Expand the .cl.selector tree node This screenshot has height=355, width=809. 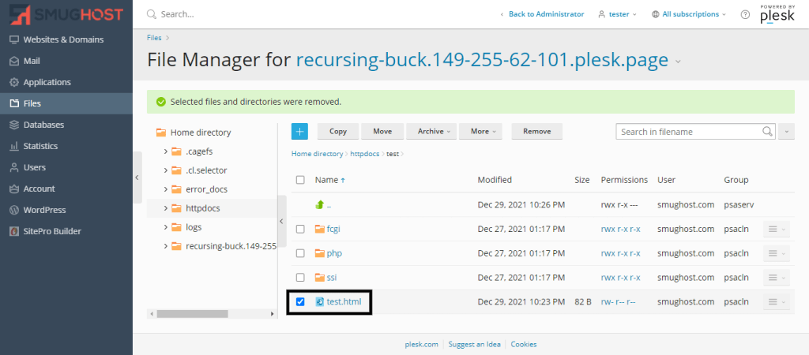pyautogui.click(x=166, y=170)
